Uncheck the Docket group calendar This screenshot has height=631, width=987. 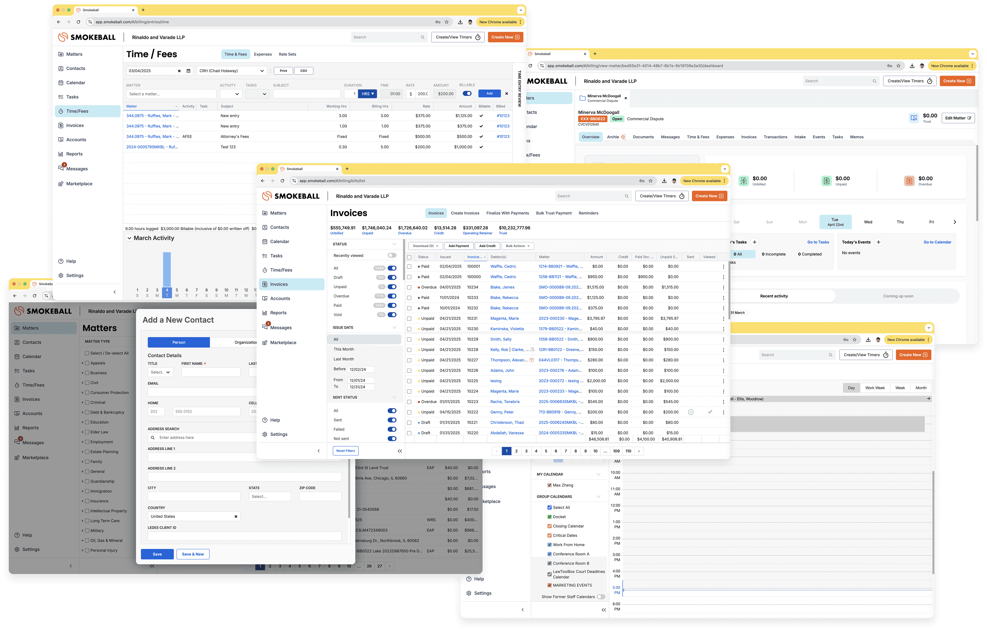coord(549,517)
